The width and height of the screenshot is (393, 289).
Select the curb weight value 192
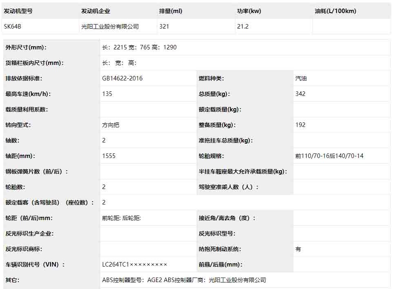[x=300, y=125]
